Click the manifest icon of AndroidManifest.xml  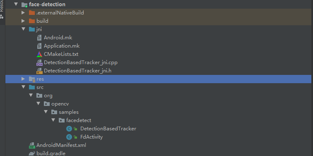coord(32,145)
